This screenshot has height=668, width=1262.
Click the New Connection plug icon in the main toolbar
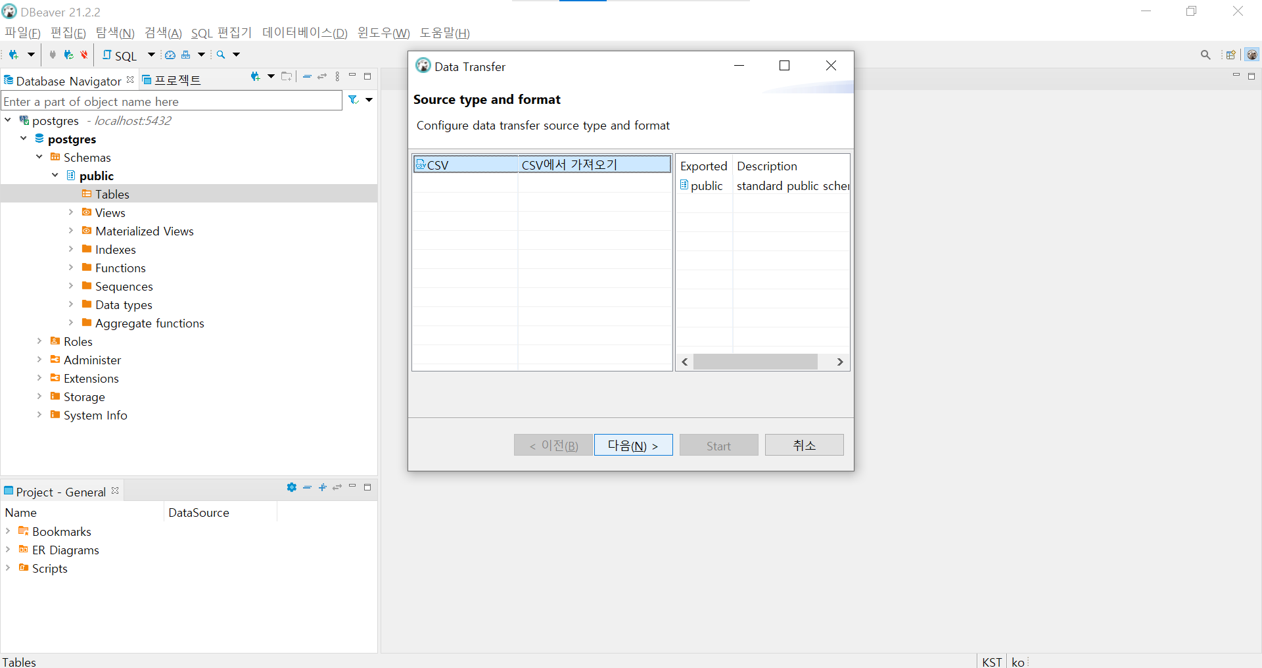tap(13, 55)
